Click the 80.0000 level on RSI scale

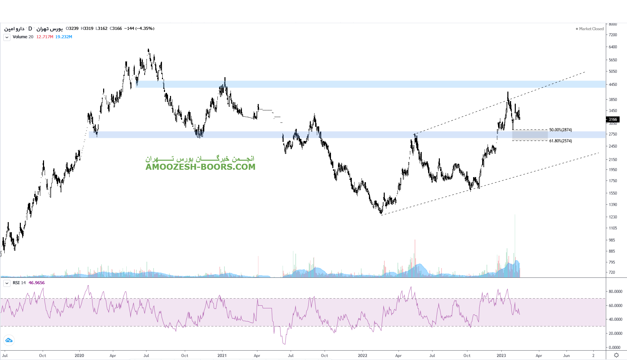616,292
